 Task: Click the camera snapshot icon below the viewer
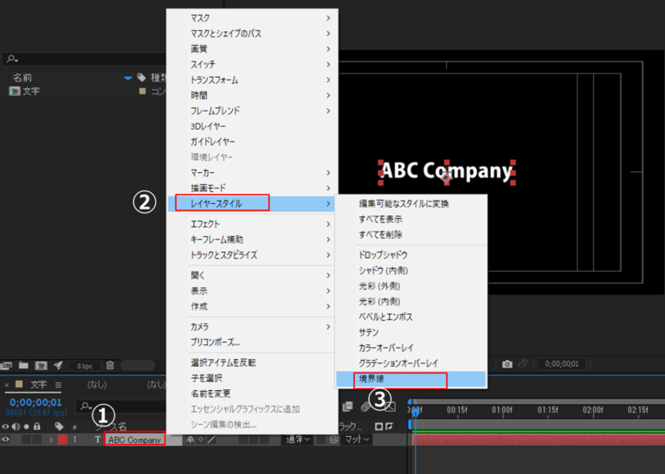pos(507,364)
